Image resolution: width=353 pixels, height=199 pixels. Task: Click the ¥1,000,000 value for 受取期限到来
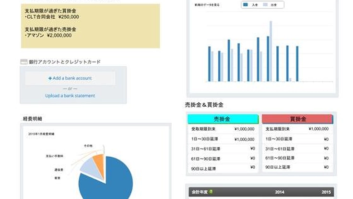point(245,129)
